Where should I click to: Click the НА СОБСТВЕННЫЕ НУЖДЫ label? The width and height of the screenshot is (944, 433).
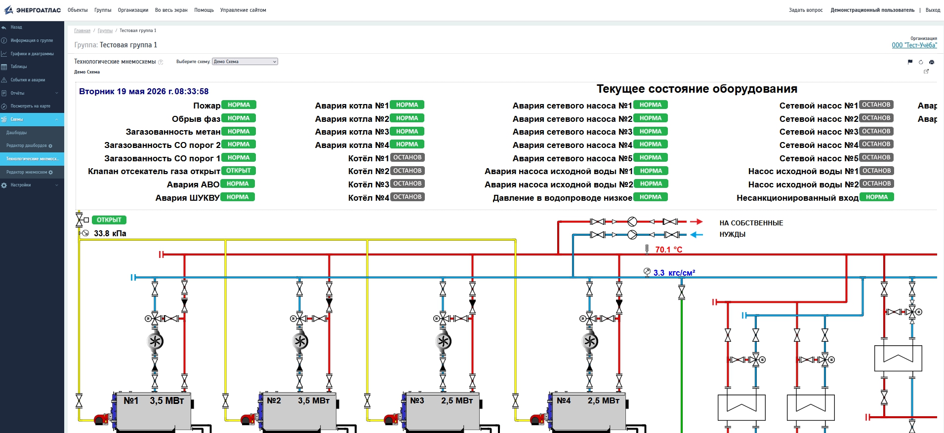click(751, 229)
